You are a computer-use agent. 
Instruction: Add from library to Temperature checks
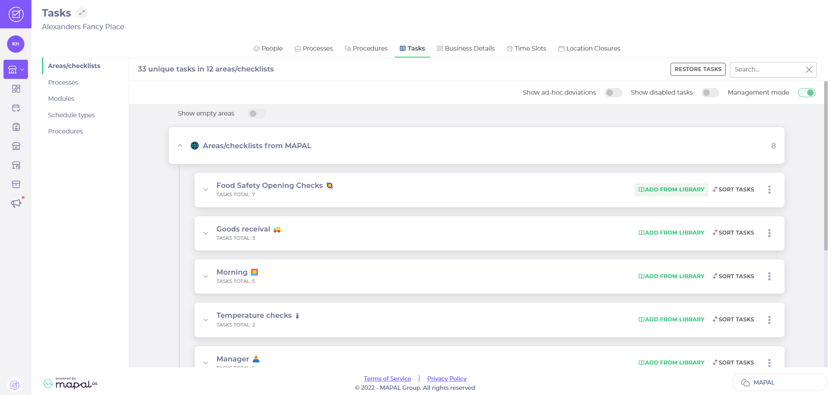(671, 320)
